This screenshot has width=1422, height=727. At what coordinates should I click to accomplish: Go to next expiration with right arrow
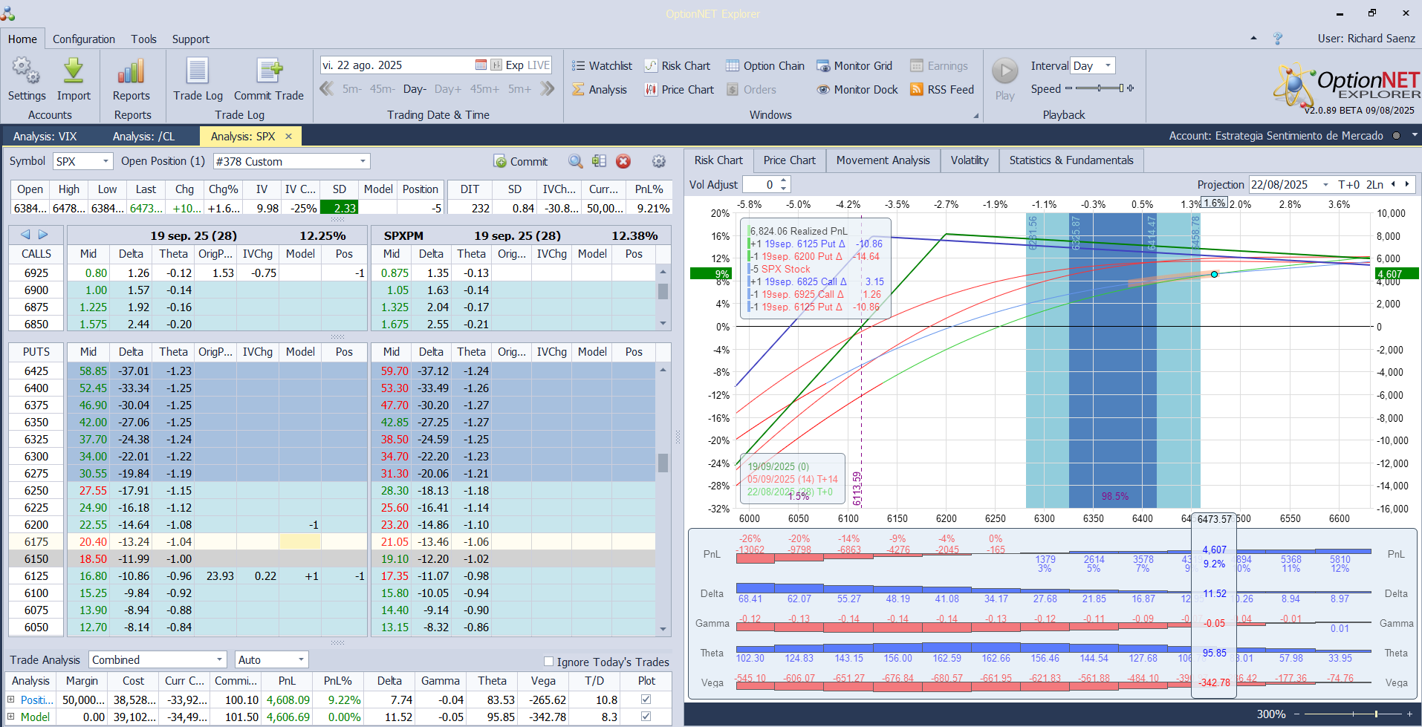[43, 235]
